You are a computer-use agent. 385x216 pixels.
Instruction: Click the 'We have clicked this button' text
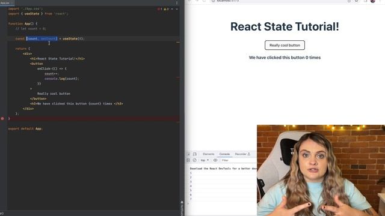pyautogui.click(x=285, y=58)
